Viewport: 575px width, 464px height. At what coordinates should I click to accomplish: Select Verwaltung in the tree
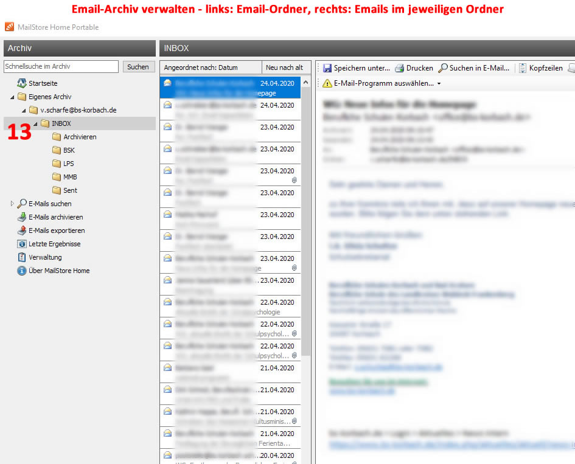click(x=45, y=257)
